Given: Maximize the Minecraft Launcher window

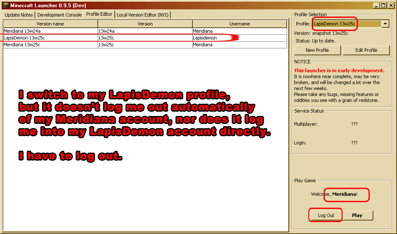Looking at the screenshot, I should coord(383,6).
